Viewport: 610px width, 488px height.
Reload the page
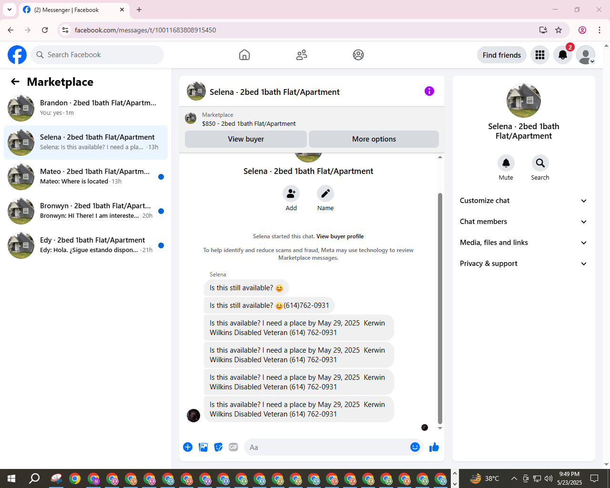[45, 30]
